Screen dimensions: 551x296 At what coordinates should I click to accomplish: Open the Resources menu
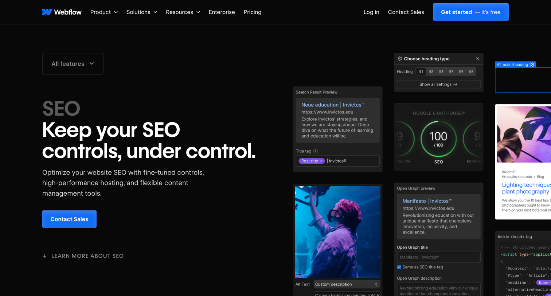pos(183,12)
